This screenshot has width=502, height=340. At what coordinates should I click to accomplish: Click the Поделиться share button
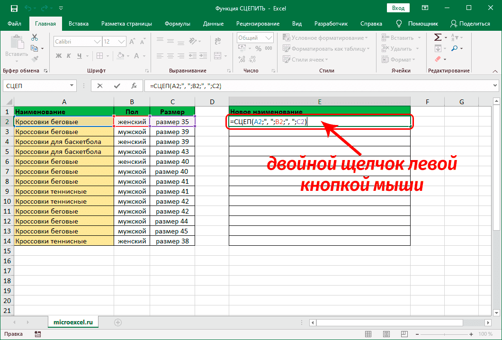coord(470,24)
